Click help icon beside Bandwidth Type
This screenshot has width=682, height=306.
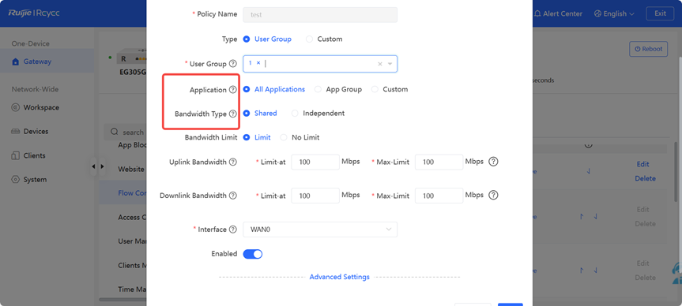click(x=232, y=114)
